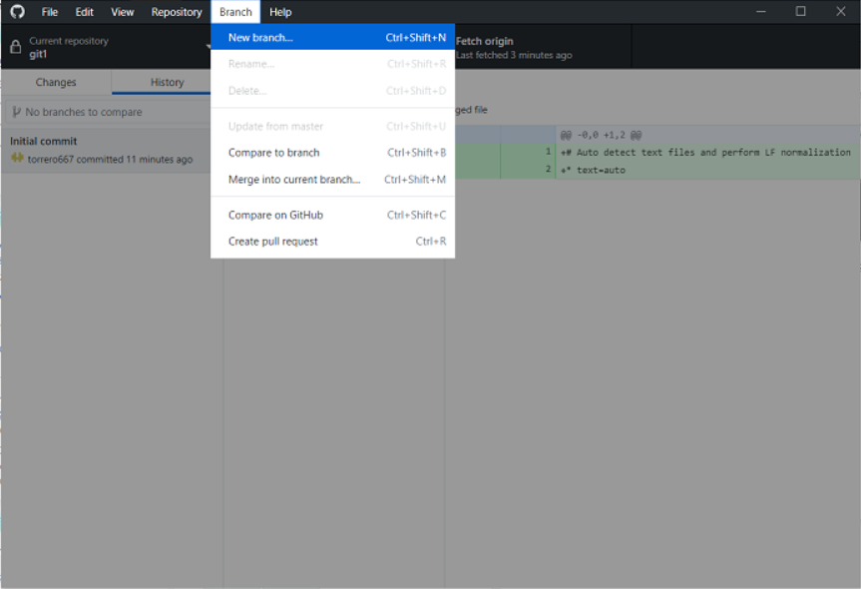Click the changed file label text
861x589 pixels.
(471, 110)
